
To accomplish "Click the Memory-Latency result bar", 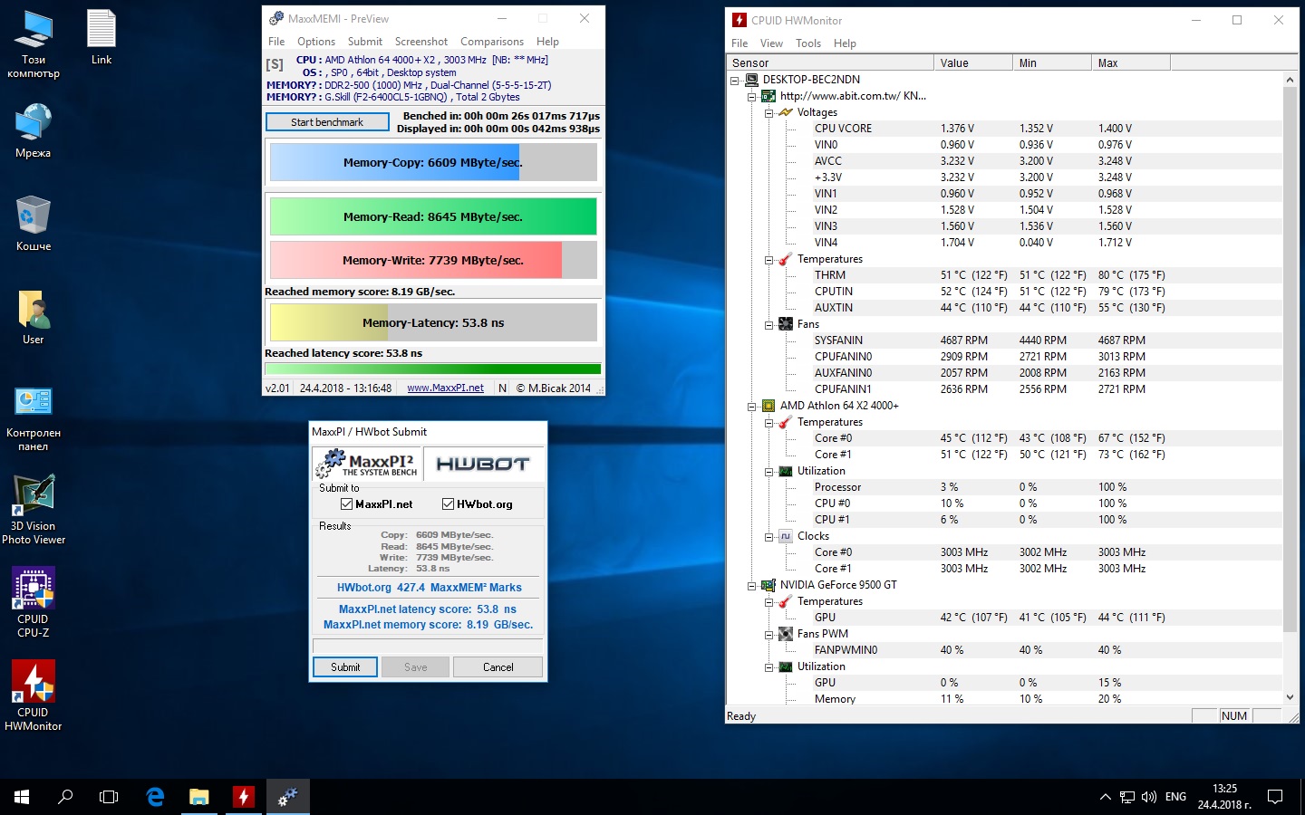I will coord(433,322).
